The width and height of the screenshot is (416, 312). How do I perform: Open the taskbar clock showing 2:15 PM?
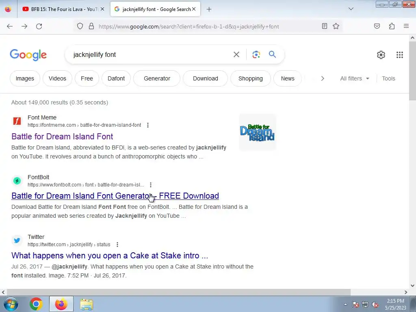pos(395,304)
